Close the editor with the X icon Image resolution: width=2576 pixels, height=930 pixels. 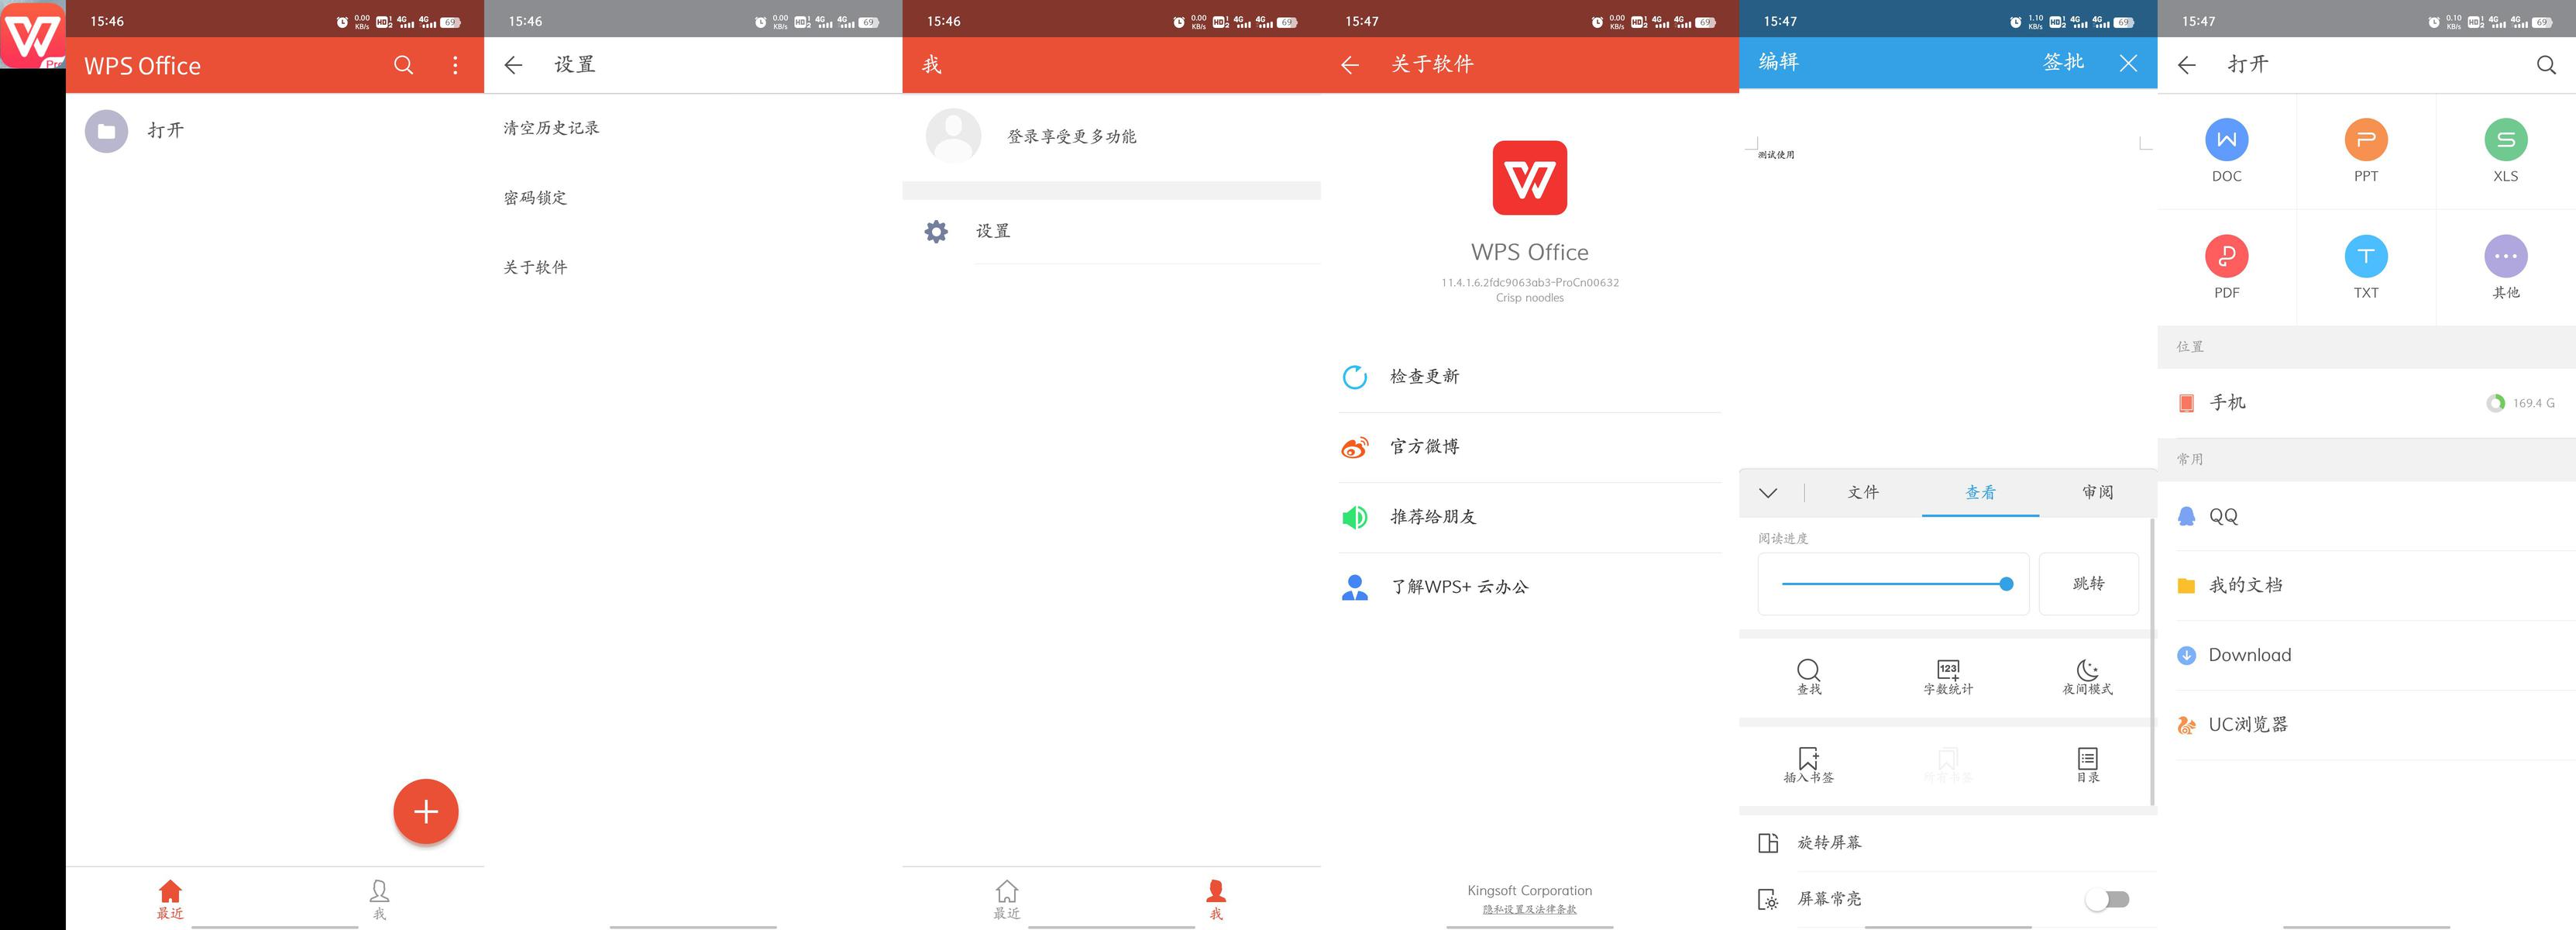pyautogui.click(x=2128, y=63)
